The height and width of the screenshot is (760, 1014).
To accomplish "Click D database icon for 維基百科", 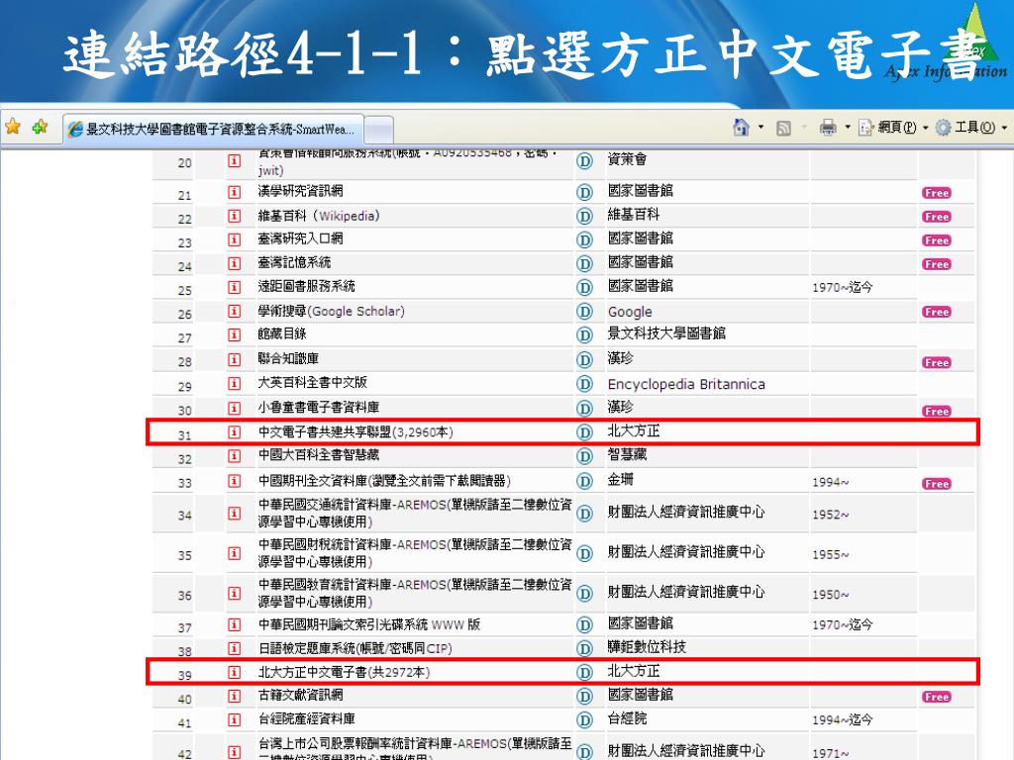I will click(584, 217).
